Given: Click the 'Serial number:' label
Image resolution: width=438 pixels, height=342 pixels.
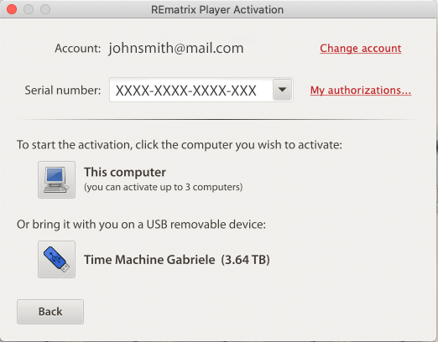Looking at the screenshot, I should tap(63, 91).
